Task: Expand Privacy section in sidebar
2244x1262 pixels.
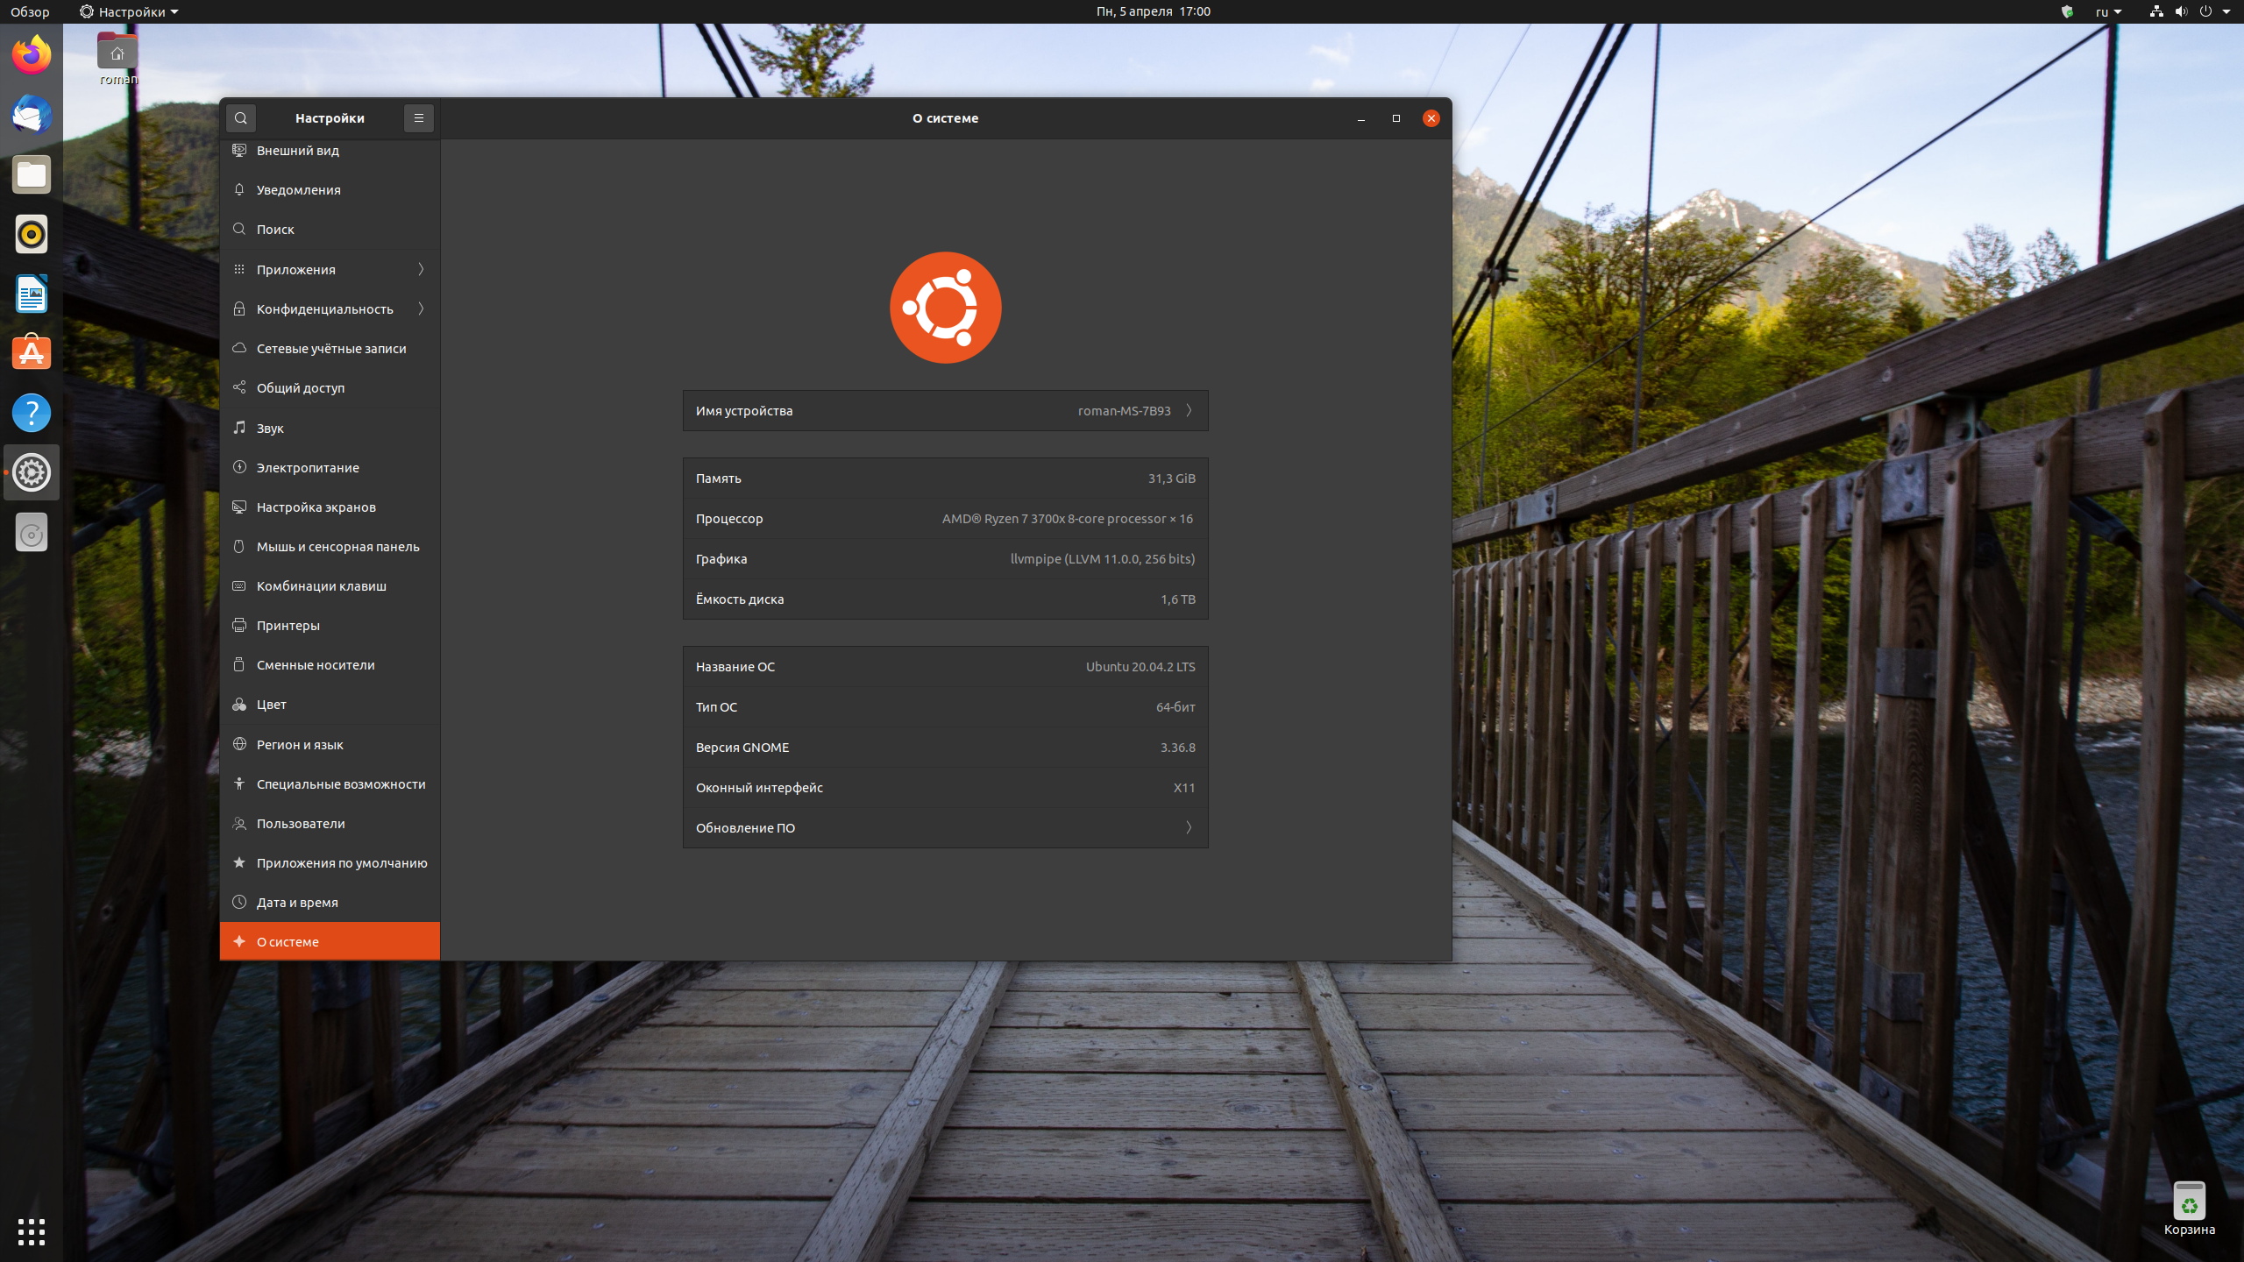Action: [421, 308]
